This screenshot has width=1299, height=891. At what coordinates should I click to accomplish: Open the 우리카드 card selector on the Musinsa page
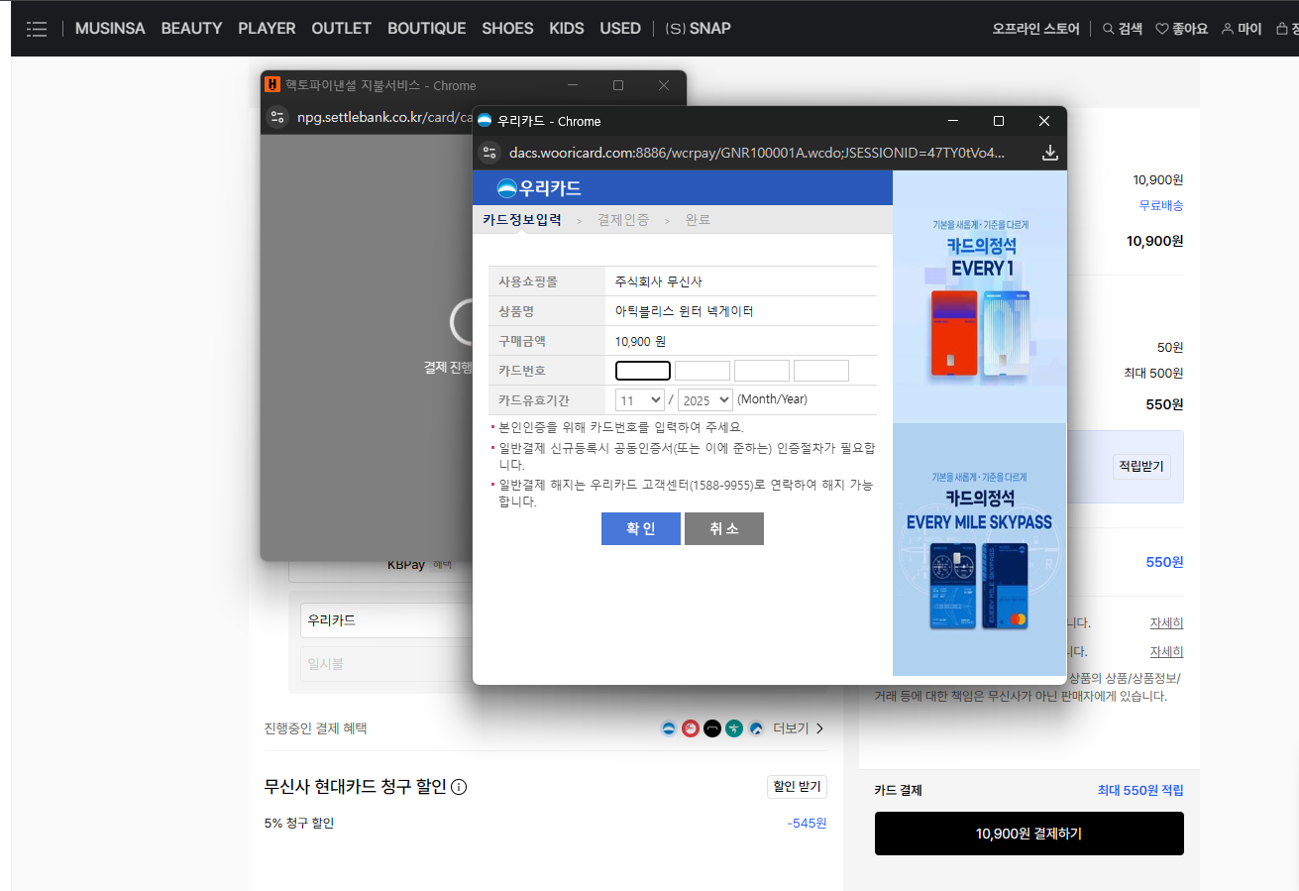386,620
